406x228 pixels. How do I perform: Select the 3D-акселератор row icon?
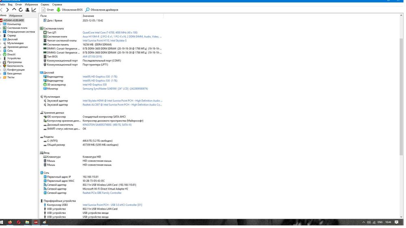tap(45, 85)
